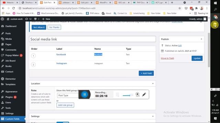Click the browser address bar
The width and height of the screenshot is (220, 123).
[x=98, y=8]
